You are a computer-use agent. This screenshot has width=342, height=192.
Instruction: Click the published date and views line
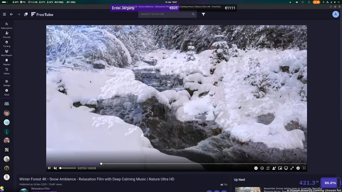pyautogui.click(x=41, y=184)
